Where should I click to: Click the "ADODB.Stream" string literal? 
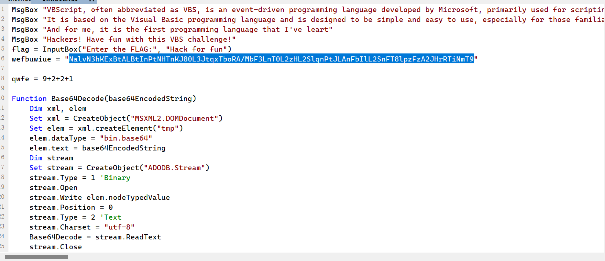(174, 168)
